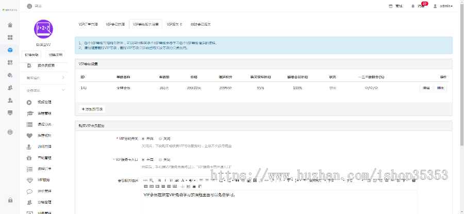Toggle bold in the editor toolbar
This screenshot has height=214, width=464.
click(x=159, y=180)
